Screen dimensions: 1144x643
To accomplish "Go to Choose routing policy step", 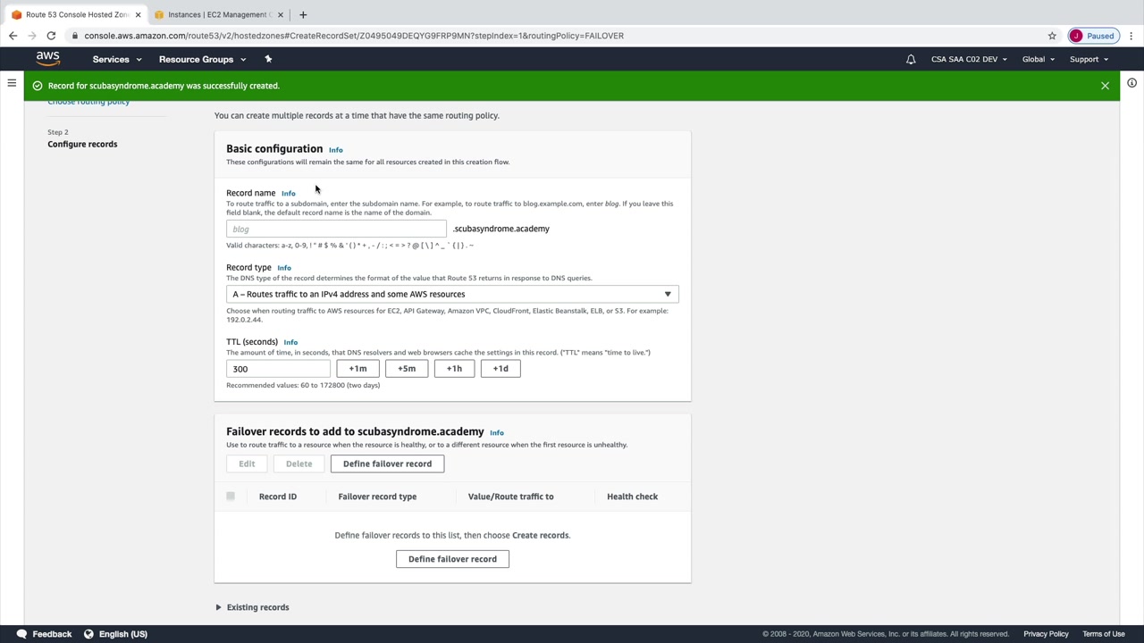I will point(88,101).
